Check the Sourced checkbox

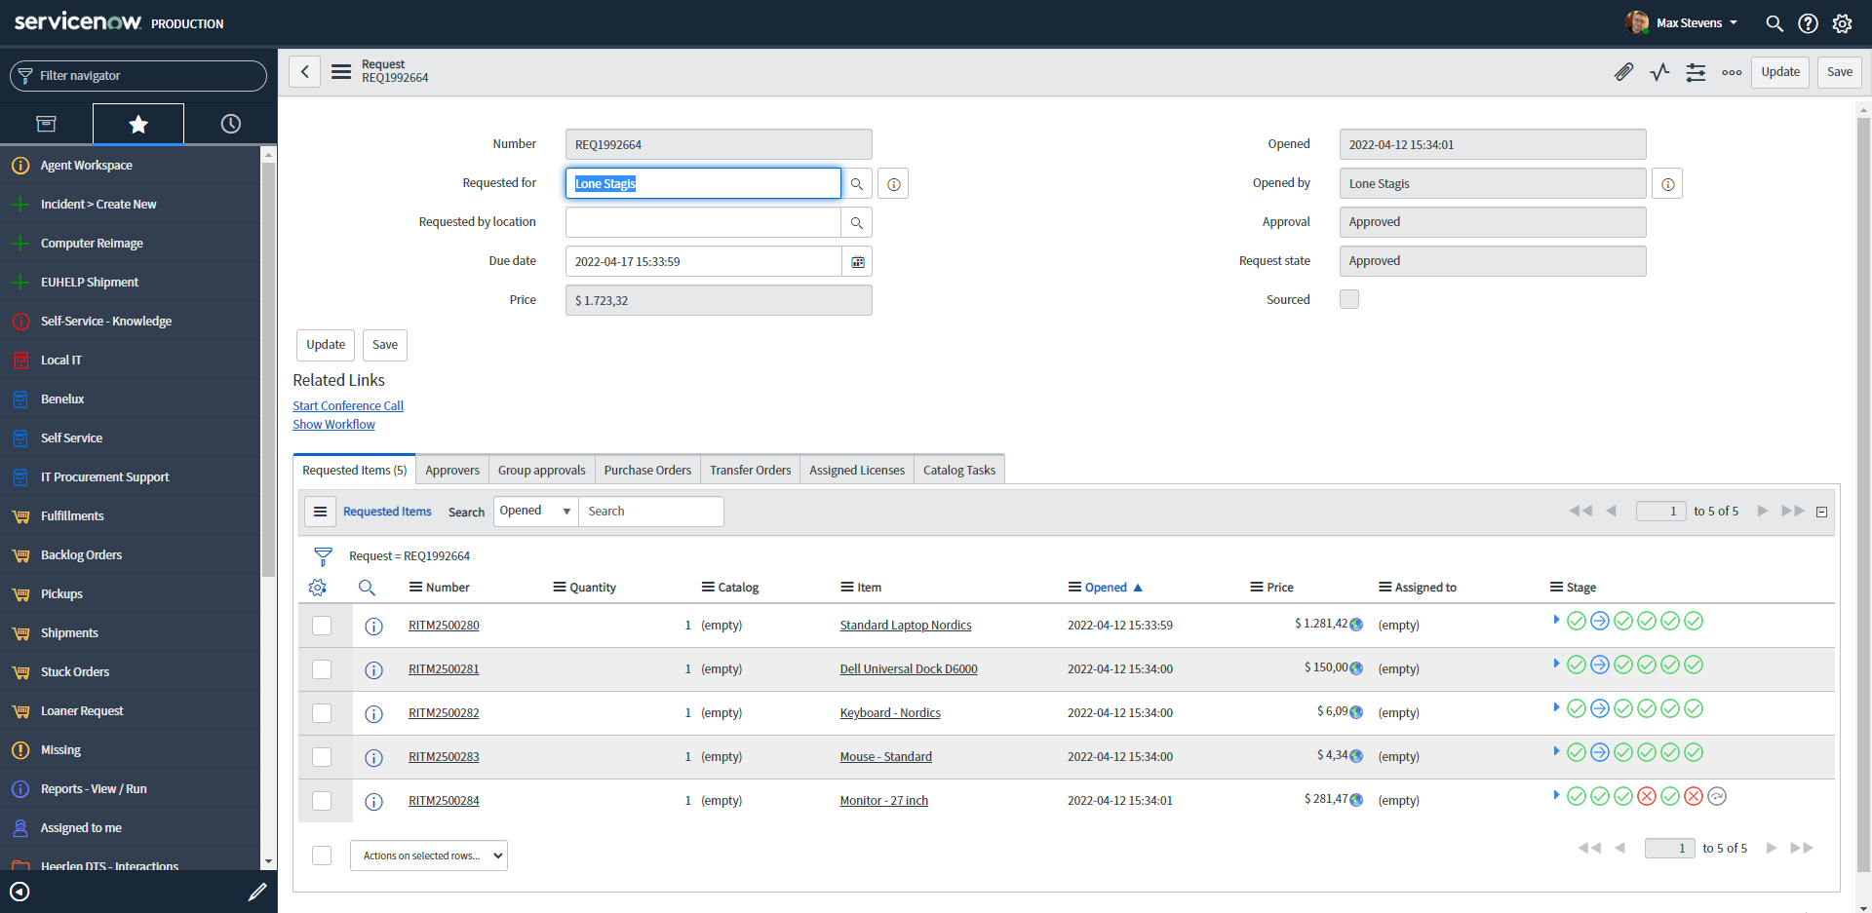1348,300
